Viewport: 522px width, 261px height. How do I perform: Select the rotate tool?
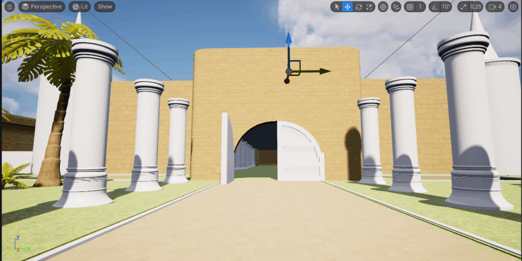point(358,7)
